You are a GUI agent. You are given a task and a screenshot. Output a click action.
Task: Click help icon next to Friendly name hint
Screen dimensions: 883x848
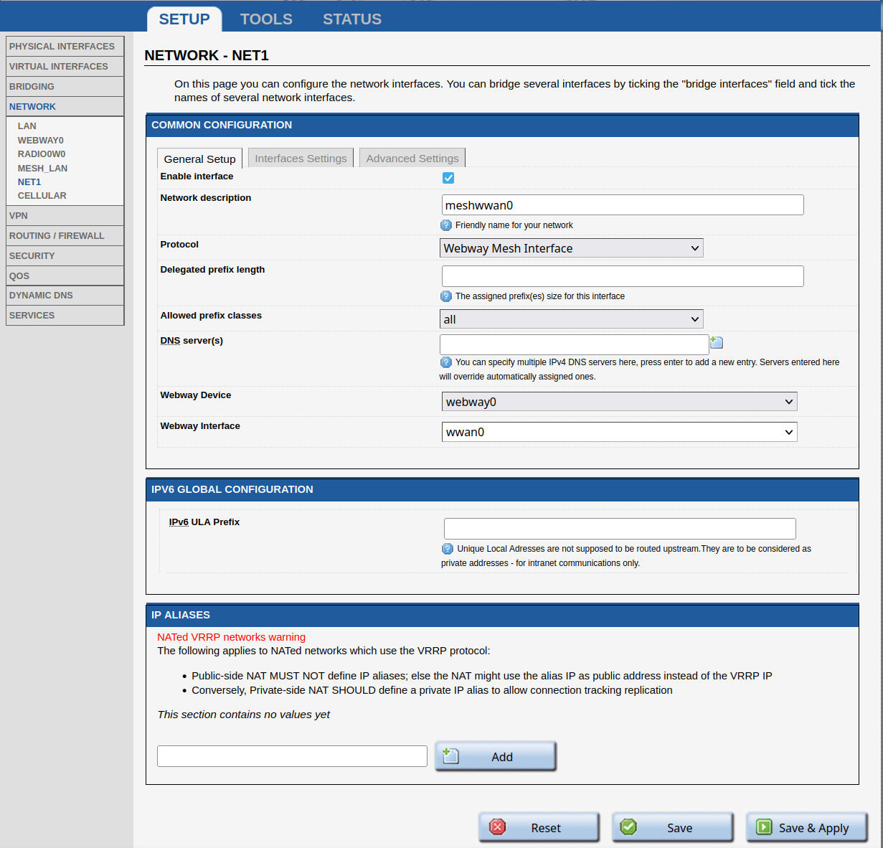446,225
